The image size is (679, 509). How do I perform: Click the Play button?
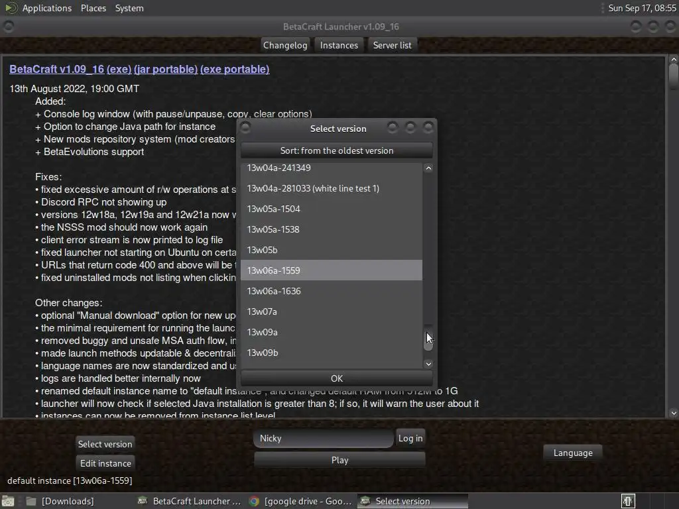pyautogui.click(x=339, y=460)
